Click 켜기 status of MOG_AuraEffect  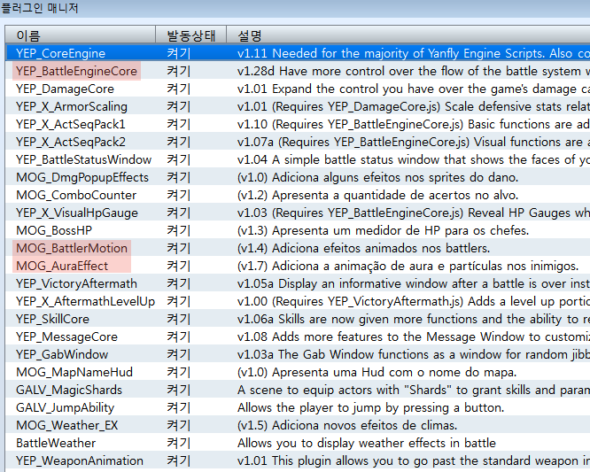179,266
